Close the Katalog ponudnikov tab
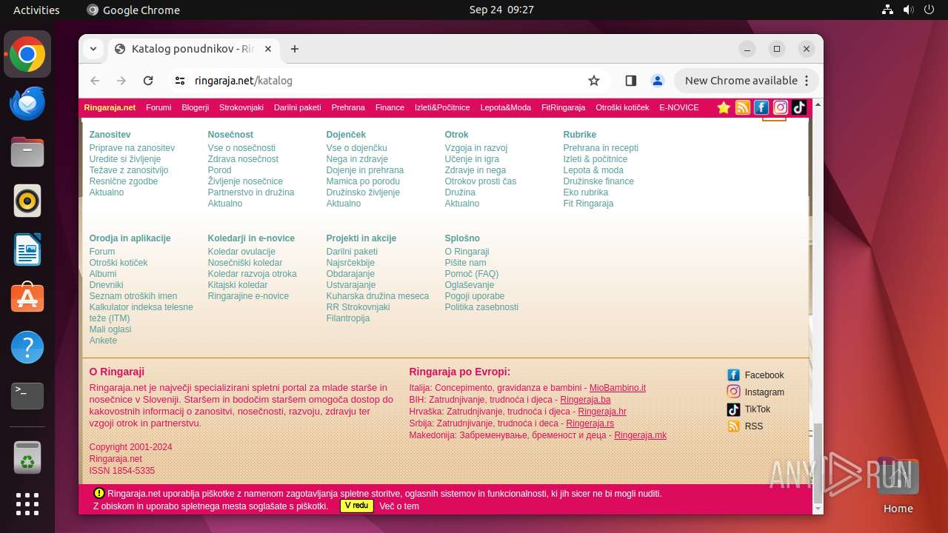This screenshot has width=948, height=533. (x=268, y=49)
